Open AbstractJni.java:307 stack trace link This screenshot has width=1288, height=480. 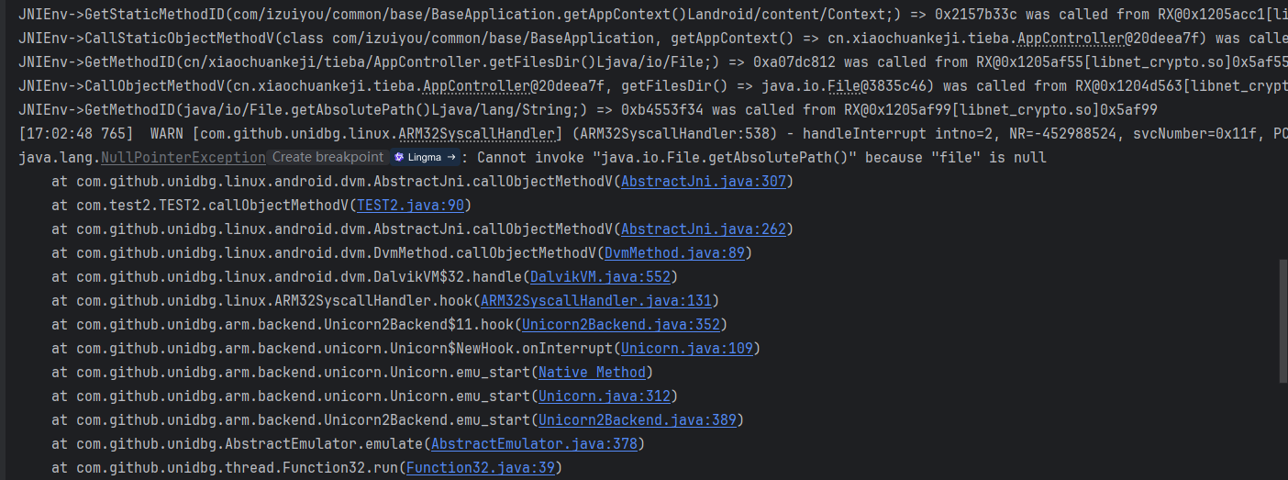(x=704, y=181)
